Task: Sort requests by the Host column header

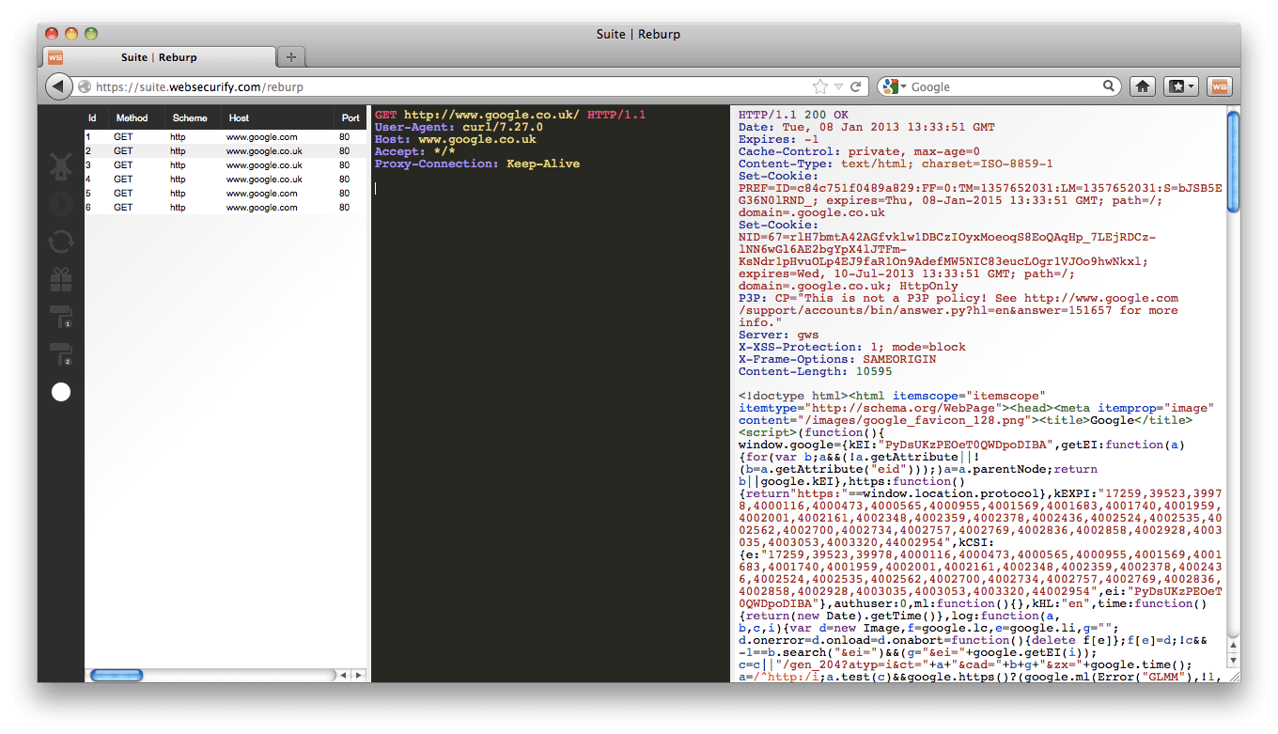Action: pos(239,118)
